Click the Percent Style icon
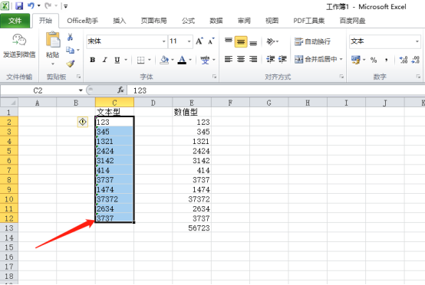Image resolution: width=425 pixels, height=285 pixels. coord(374,60)
